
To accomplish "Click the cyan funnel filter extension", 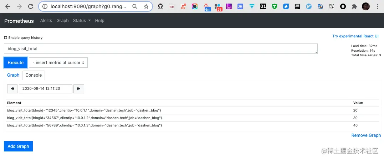I will 252,7.
